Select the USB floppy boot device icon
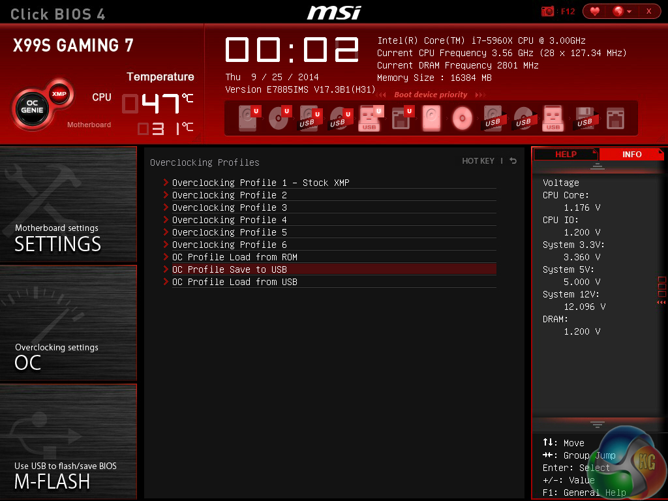Viewport: 668px width, 501px height. (585, 118)
